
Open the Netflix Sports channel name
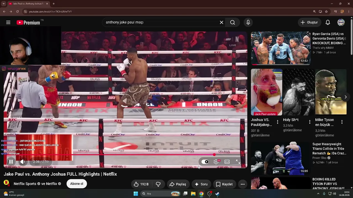(x=25, y=184)
